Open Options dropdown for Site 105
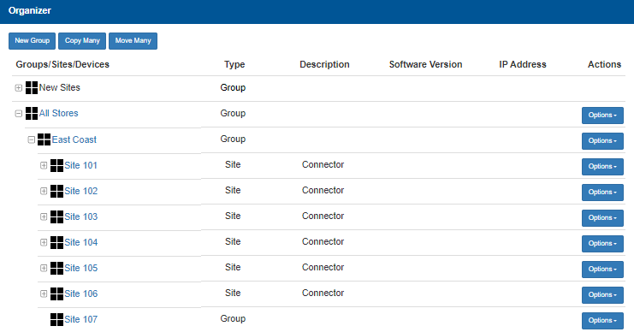 pos(602,270)
